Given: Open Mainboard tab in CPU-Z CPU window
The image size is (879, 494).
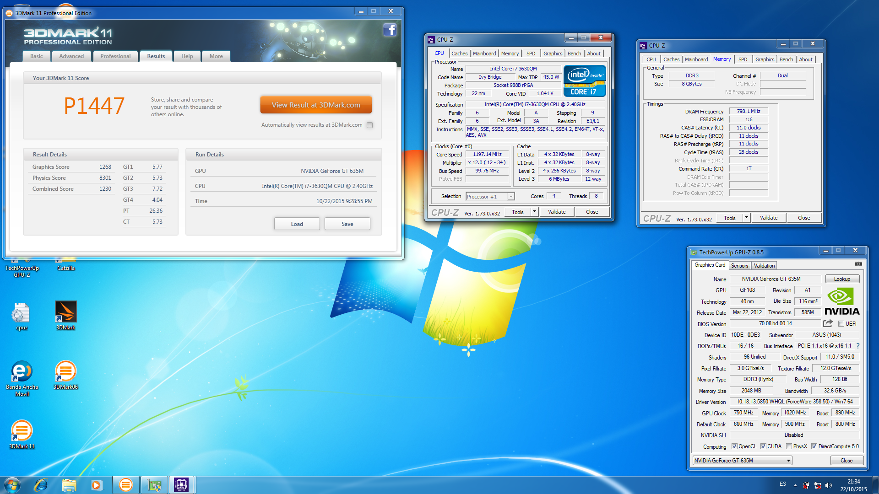Looking at the screenshot, I should (484, 54).
